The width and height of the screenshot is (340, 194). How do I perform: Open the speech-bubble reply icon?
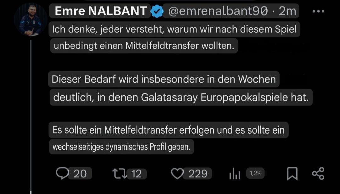coord(62,173)
